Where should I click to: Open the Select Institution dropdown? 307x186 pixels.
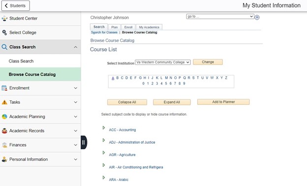tap(163, 62)
